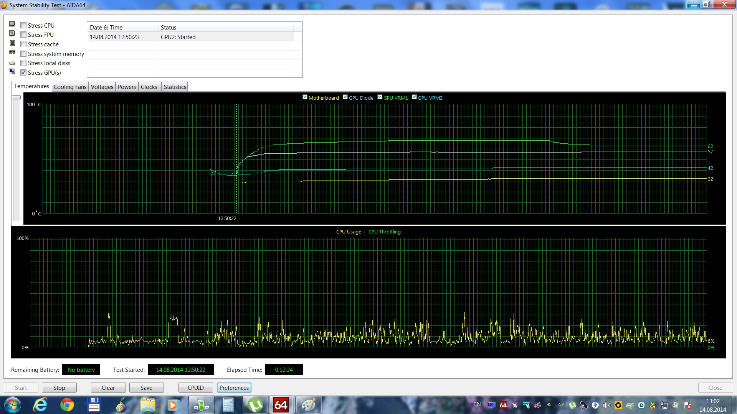The width and height of the screenshot is (737, 414).
Task: Click the Stress CPU chip icon
Action: [x=12, y=24]
